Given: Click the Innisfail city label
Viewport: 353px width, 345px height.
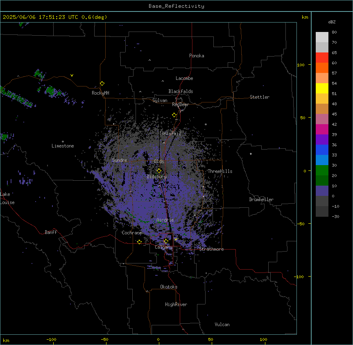Looking at the screenshot, I should 170,134.
